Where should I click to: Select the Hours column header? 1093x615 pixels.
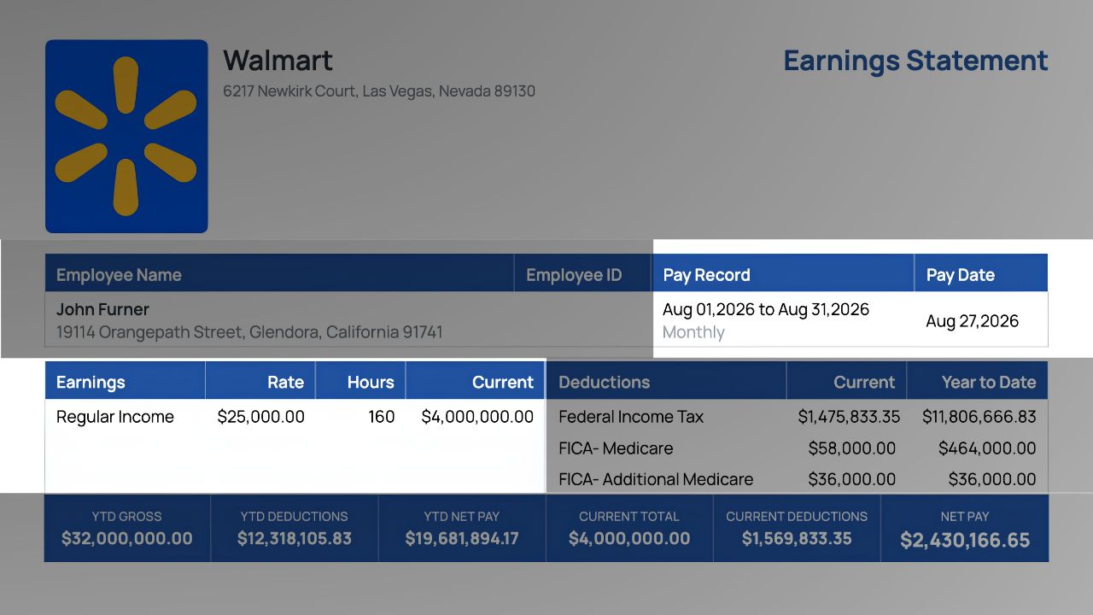371,382
